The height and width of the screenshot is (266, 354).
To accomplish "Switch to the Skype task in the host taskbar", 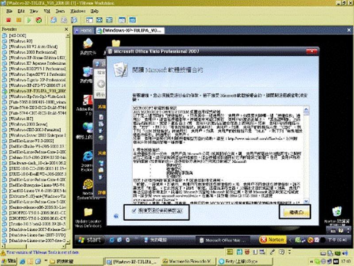I will tap(244, 262).
